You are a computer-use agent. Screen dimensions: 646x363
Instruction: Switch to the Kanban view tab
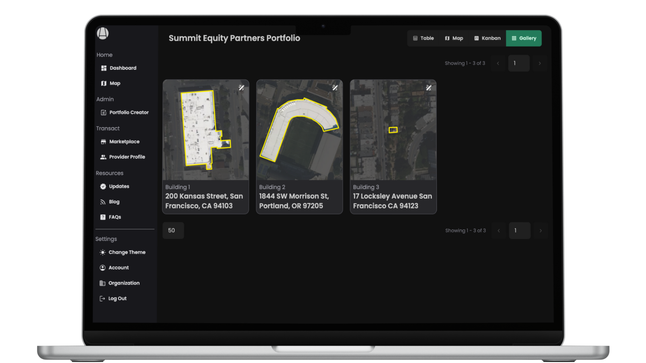tap(487, 38)
